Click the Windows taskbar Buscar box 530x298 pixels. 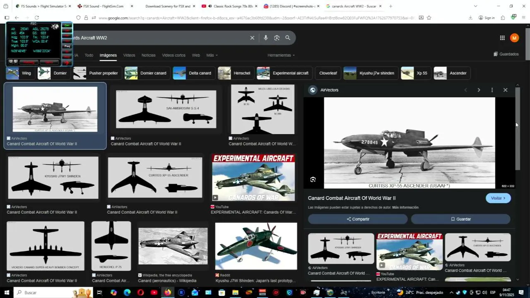[54, 293]
